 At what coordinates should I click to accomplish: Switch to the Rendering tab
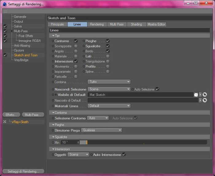point(97,24)
